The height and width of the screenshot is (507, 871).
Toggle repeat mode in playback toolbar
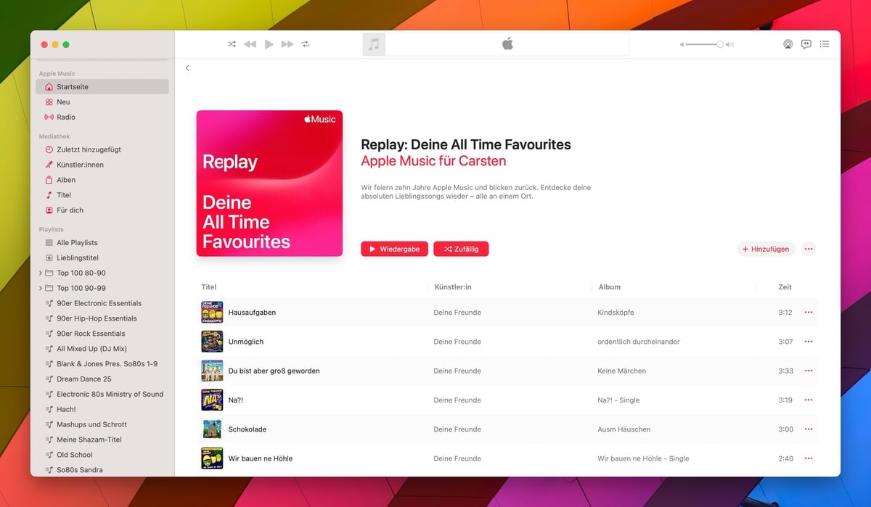coord(306,44)
